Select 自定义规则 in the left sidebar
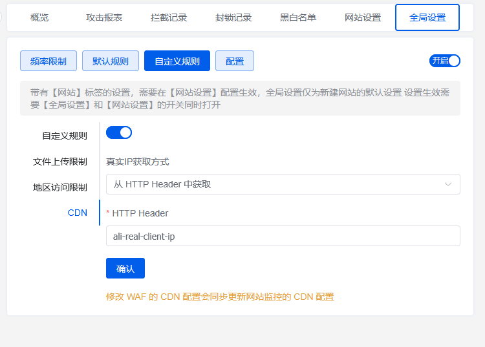Image resolution: width=485 pixels, height=347 pixels. [65, 136]
